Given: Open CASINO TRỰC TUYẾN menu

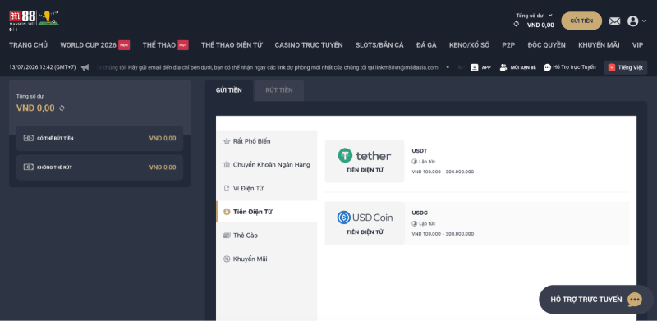Looking at the screenshot, I should click(309, 45).
